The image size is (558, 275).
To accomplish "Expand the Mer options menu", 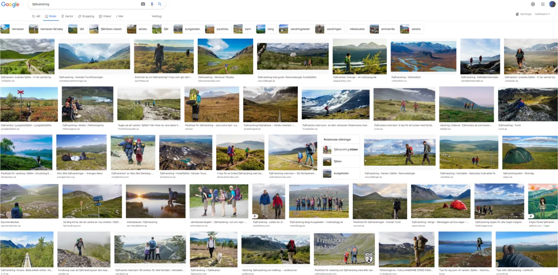I will pos(119,16).
